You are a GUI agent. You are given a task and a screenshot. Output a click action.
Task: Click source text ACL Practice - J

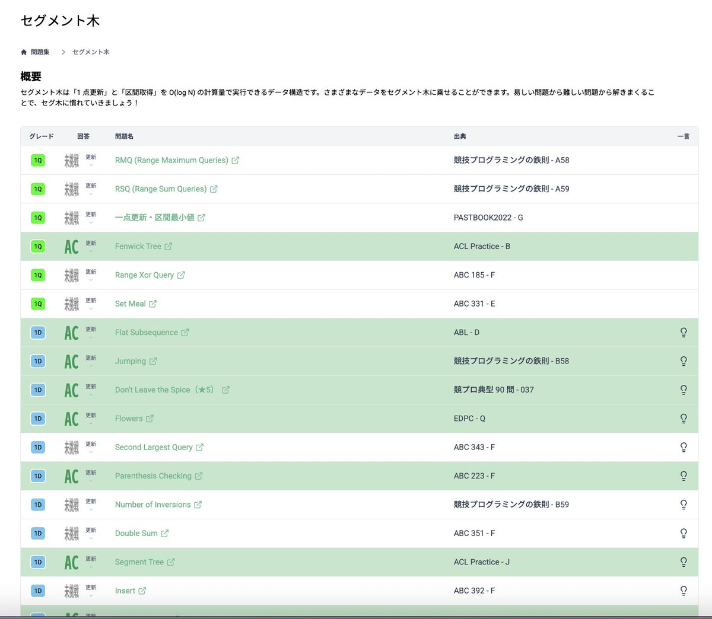click(482, 562)
